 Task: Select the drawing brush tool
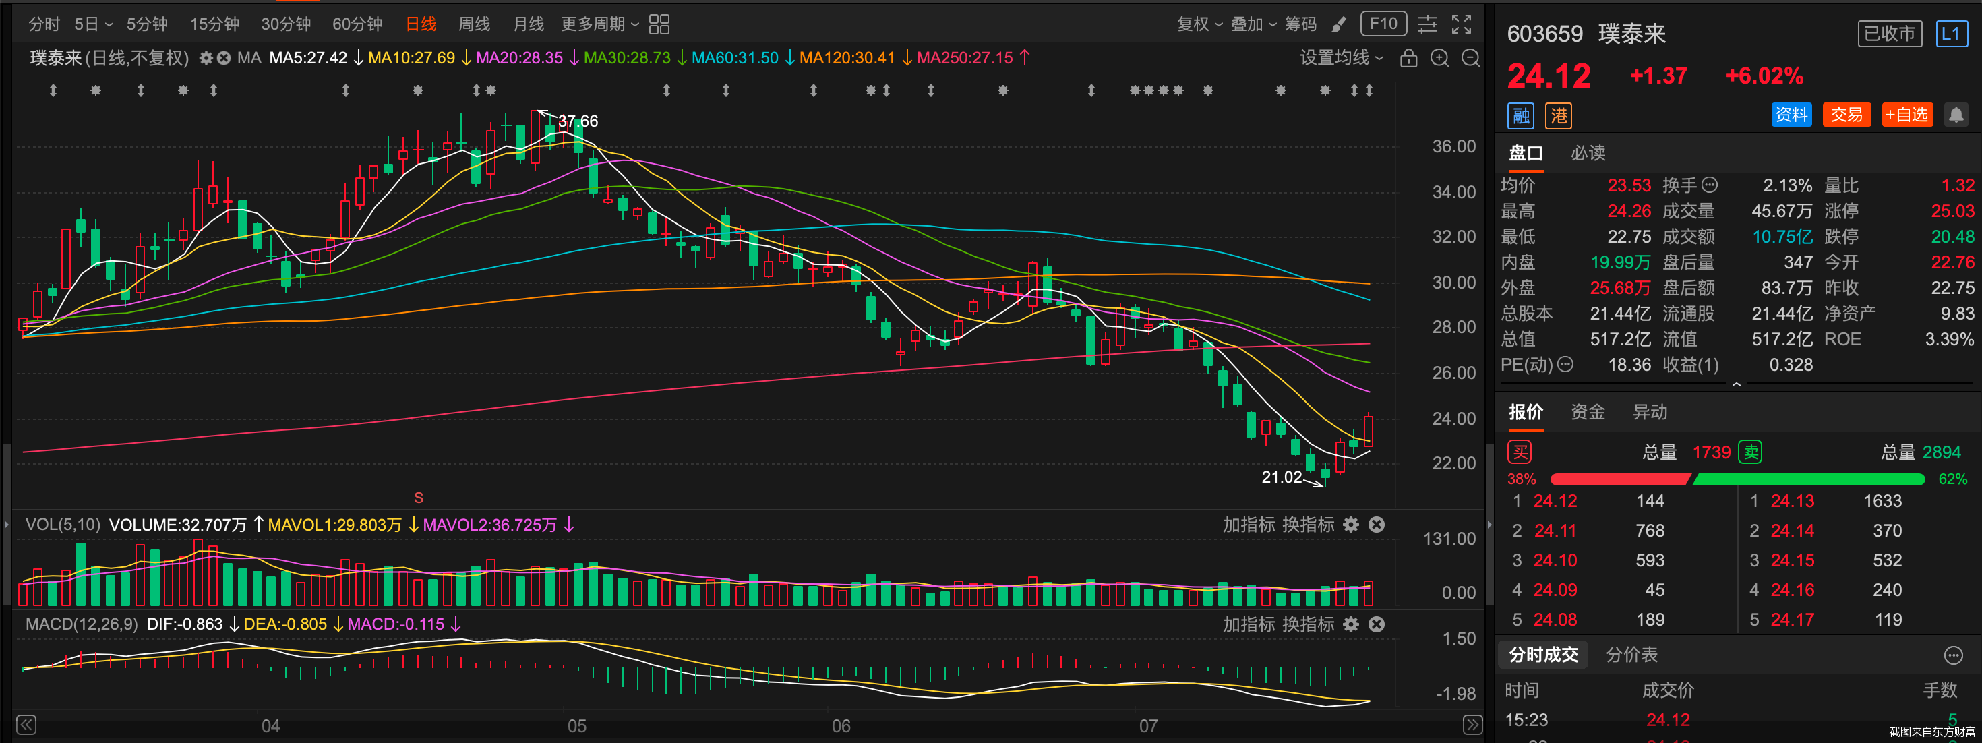click(1339, 25)
